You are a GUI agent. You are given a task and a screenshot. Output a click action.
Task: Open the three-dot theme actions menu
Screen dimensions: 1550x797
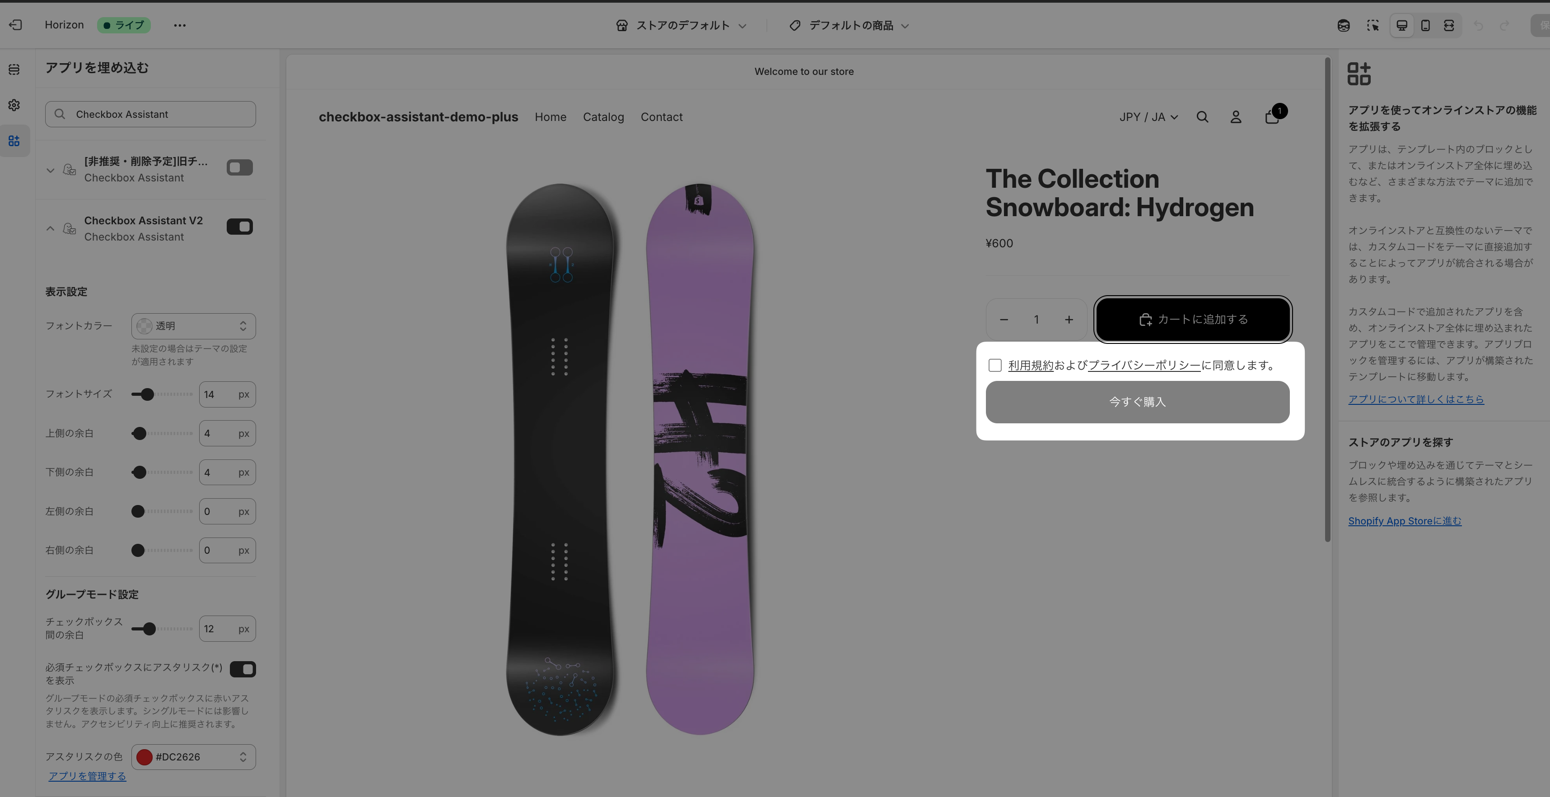coord(179,25)
